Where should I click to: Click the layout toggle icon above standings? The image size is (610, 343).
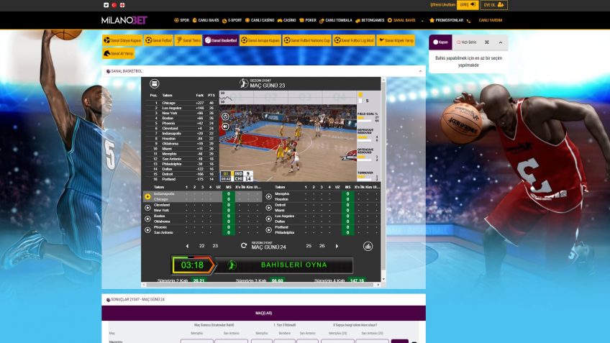155,83
